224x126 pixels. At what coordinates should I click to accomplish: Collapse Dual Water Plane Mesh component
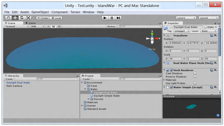coord(164,63)
